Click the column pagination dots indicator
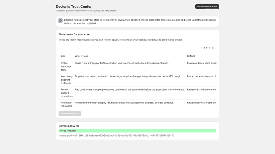 point(207,48)
